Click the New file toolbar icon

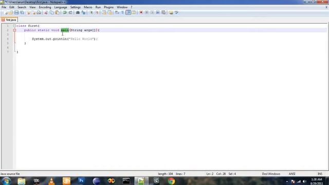point(6,12)
